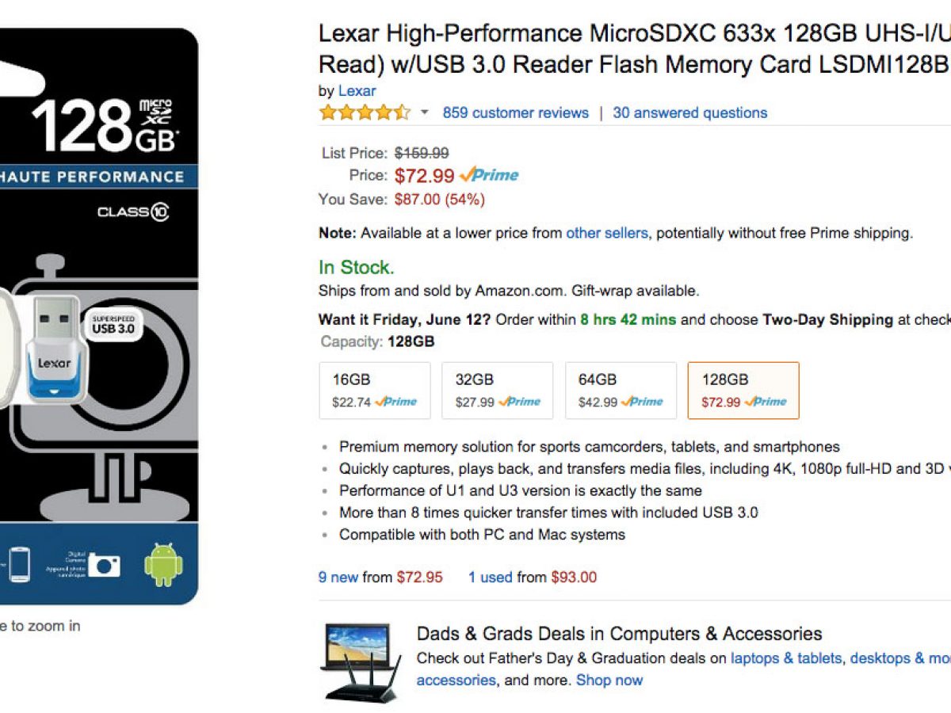The height and width of the screenshot is (713, 951).
Task: Choose the 64GB capacity option
Action: click(x=621, y=390)
